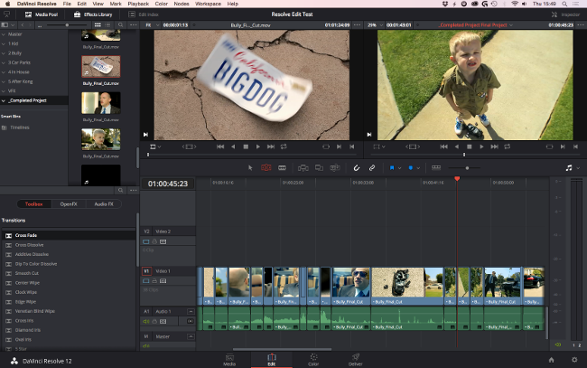Click the Replace clip edit icon

coord(335,168)
